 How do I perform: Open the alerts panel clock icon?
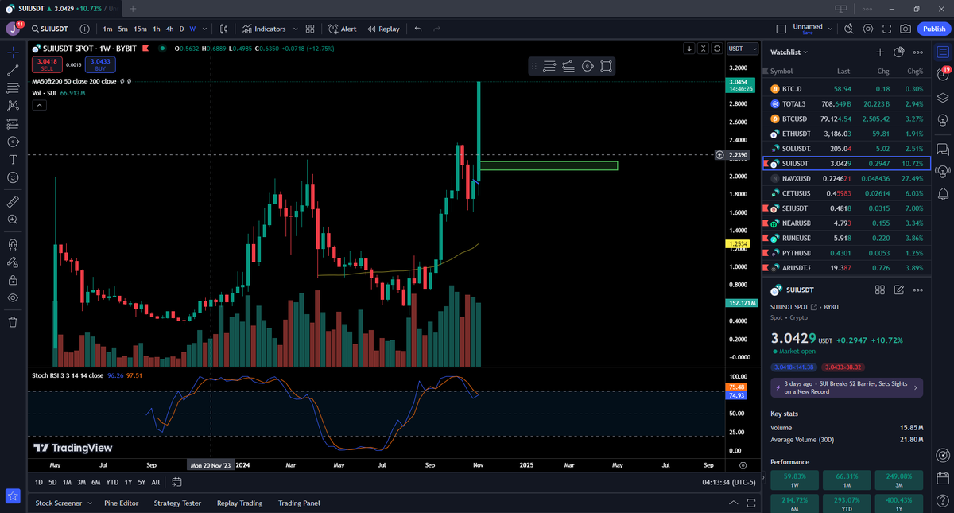(943, 75)
